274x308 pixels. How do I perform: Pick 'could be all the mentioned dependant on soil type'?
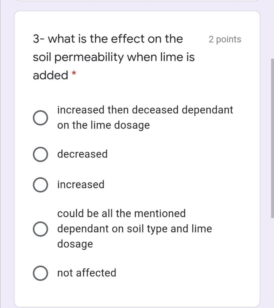click(x=41, y=229)
